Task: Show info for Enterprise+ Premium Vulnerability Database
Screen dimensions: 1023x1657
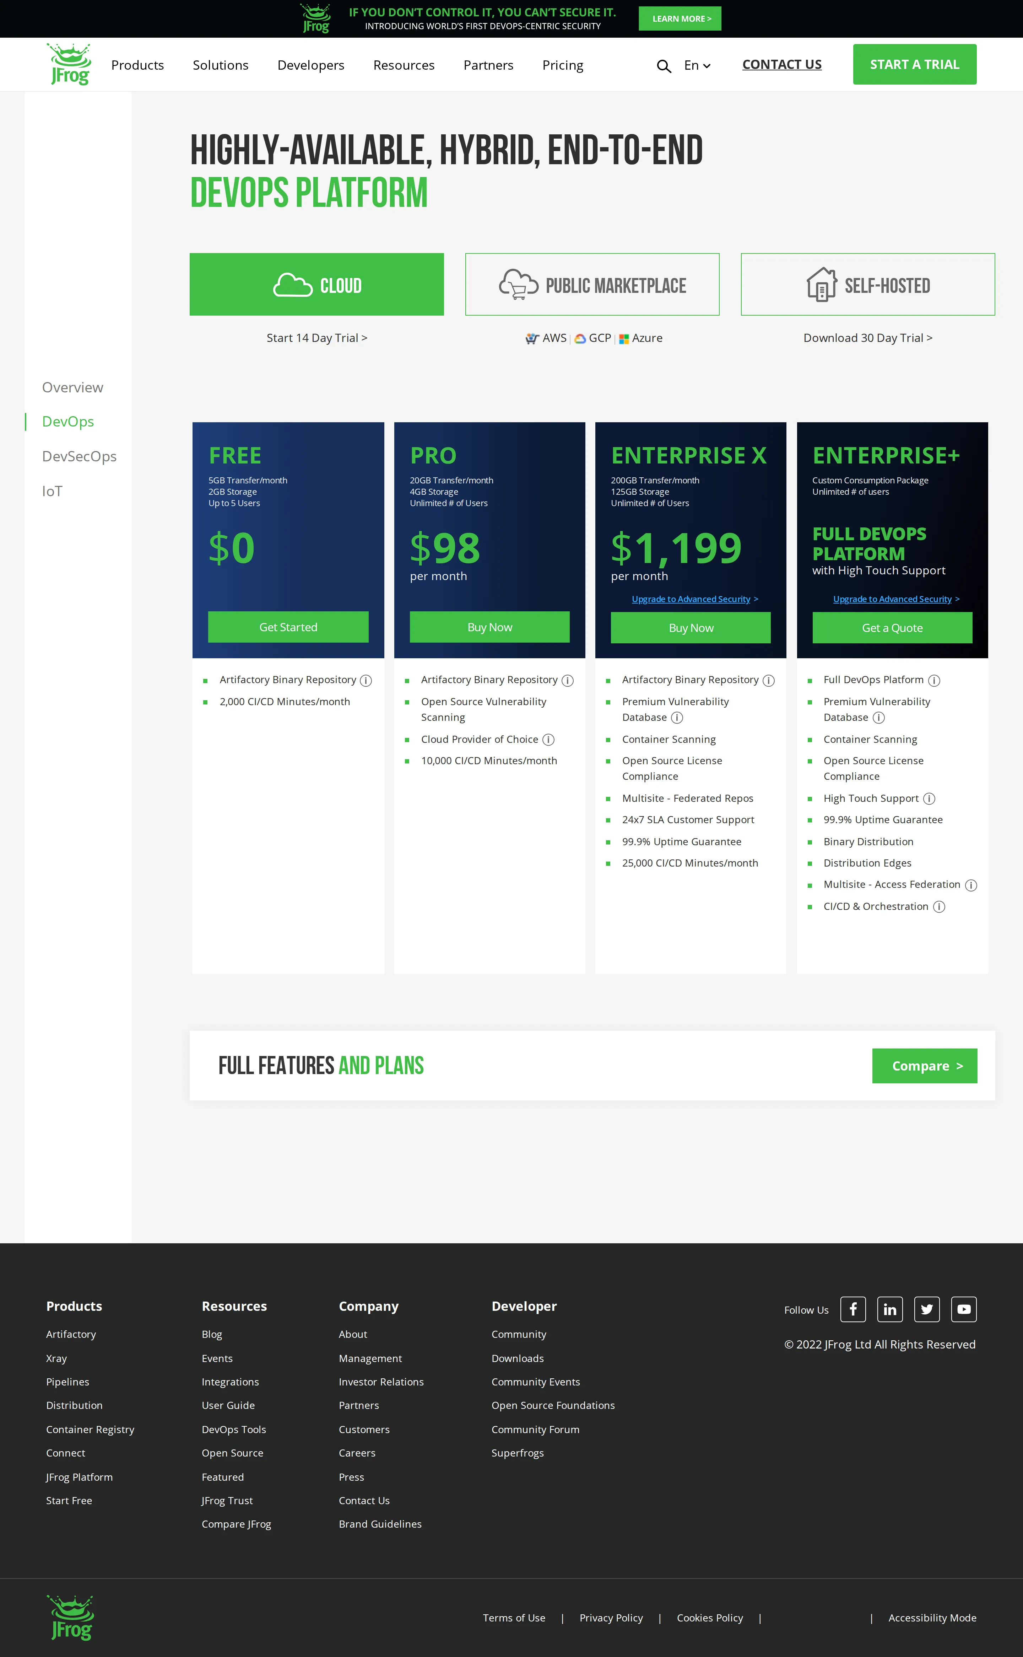Action: click(x=878, y=718)
